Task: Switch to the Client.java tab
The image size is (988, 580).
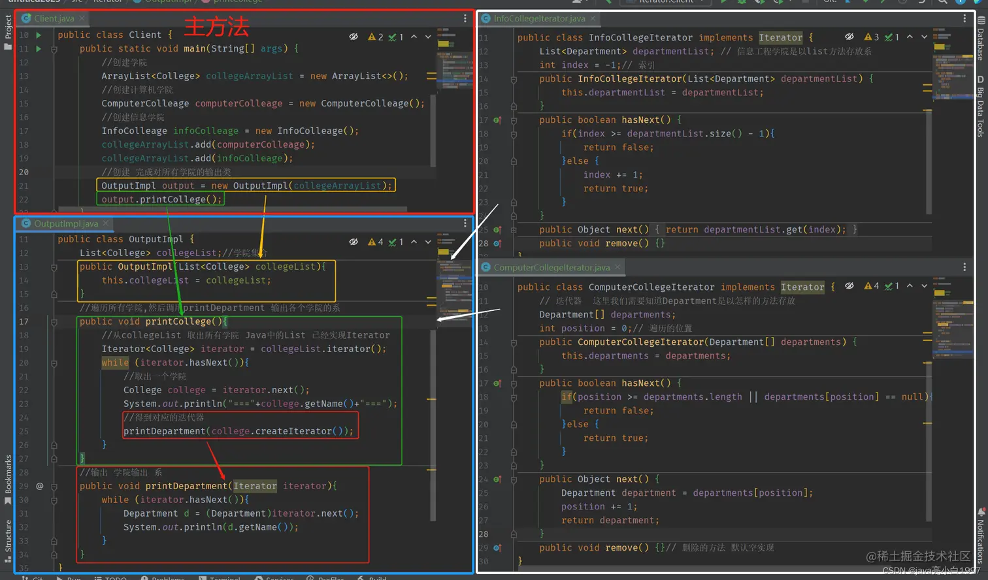Action: click(x=54, y=18)
